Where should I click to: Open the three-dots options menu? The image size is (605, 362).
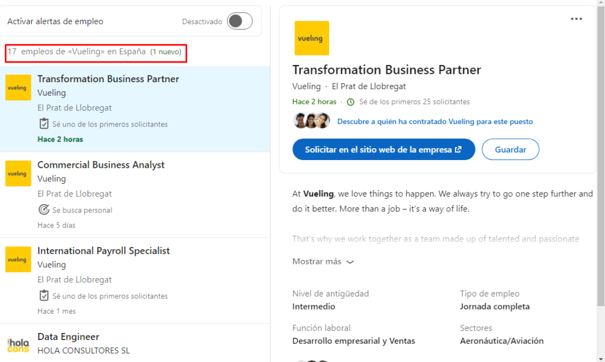[x=576, y=18]
